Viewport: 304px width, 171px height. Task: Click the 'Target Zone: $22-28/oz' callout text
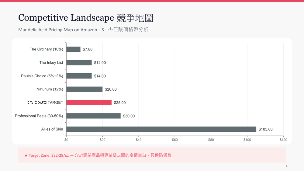pos(49,155)
